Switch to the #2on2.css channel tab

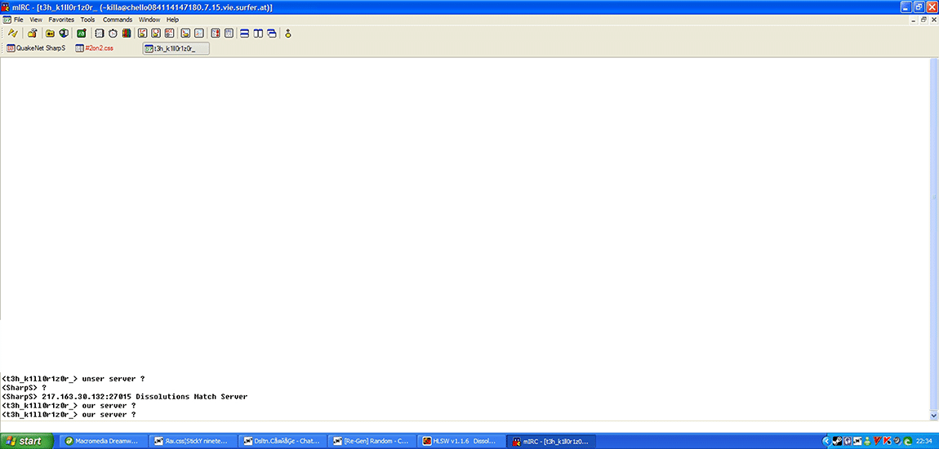tap(96, 48)
